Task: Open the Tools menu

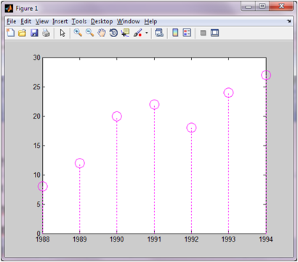Action: click(x=79, y=22)
